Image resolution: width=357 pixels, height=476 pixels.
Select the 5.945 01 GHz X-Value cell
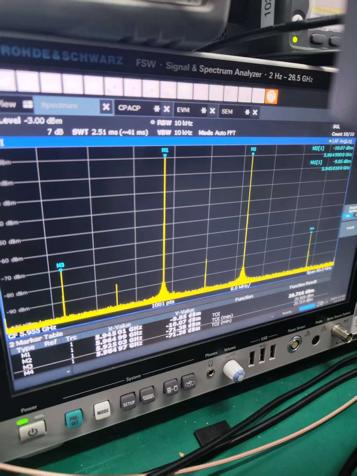point(119,333)
